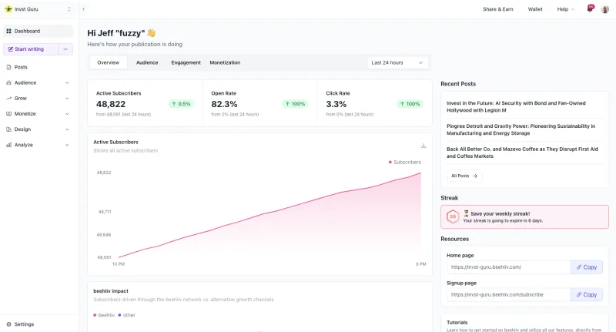Expand the Grow sidebar section
The image size is (616, 332).
pyautogui.click(x=38, y=99)
